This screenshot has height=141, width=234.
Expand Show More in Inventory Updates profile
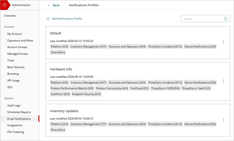[58, 130]
